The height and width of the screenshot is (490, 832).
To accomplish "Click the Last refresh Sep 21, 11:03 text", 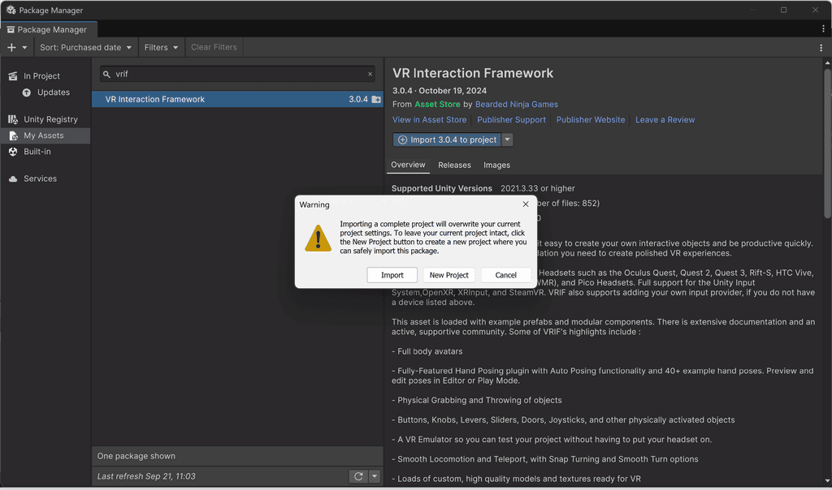I will (x=146, y=476).
